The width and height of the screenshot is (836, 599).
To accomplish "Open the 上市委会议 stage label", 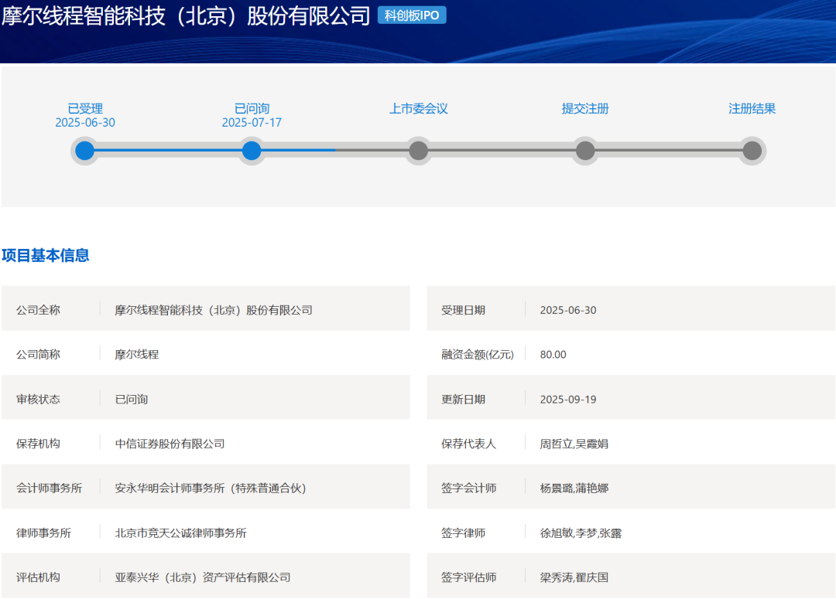I will pyautogui.click(x=419, y=109).
